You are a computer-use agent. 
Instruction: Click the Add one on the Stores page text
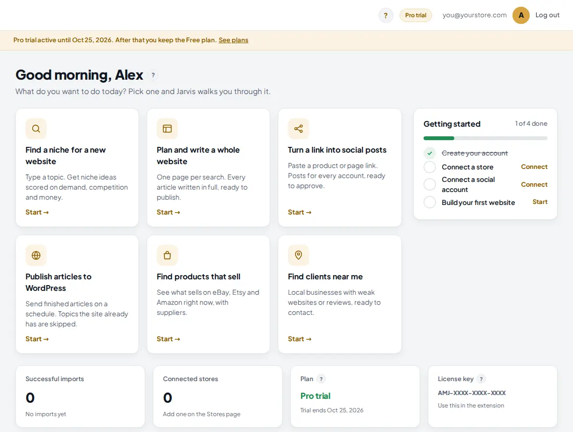pos(201,414)
